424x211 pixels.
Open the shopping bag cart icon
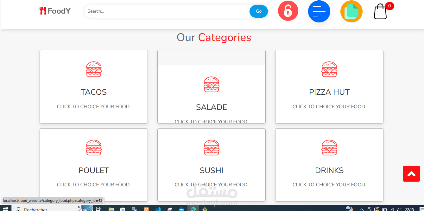pyautogui.click(x=380, y=12)
